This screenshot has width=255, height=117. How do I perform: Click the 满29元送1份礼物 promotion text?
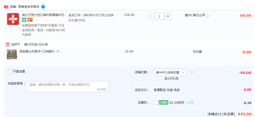click(x=36, y=44)
